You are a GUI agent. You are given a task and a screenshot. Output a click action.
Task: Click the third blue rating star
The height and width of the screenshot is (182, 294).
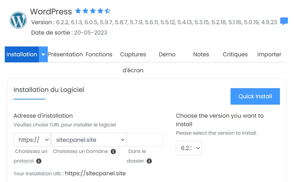tap(93, 11)
